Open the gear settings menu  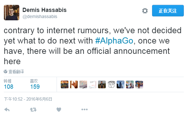click(145, 11)
